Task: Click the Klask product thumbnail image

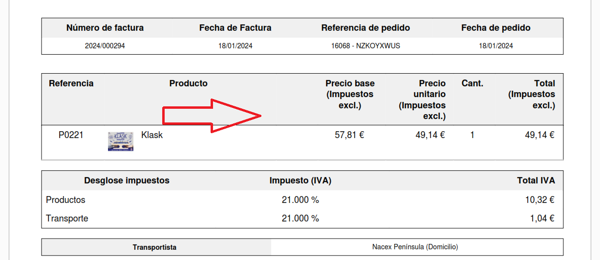Action: click(121, 141)
